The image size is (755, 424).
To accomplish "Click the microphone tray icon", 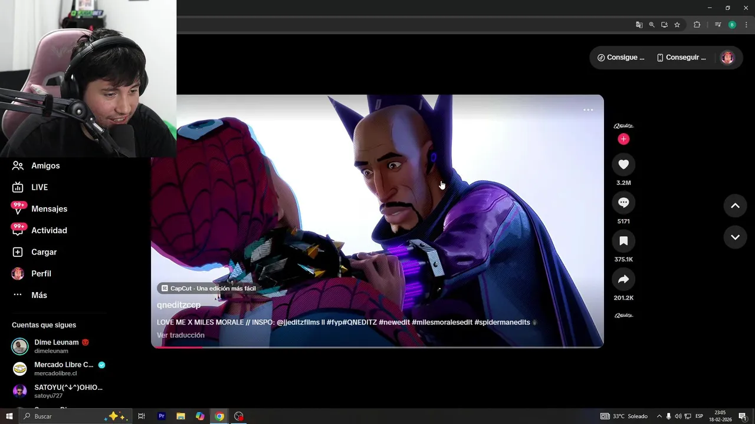I will 669,416.
